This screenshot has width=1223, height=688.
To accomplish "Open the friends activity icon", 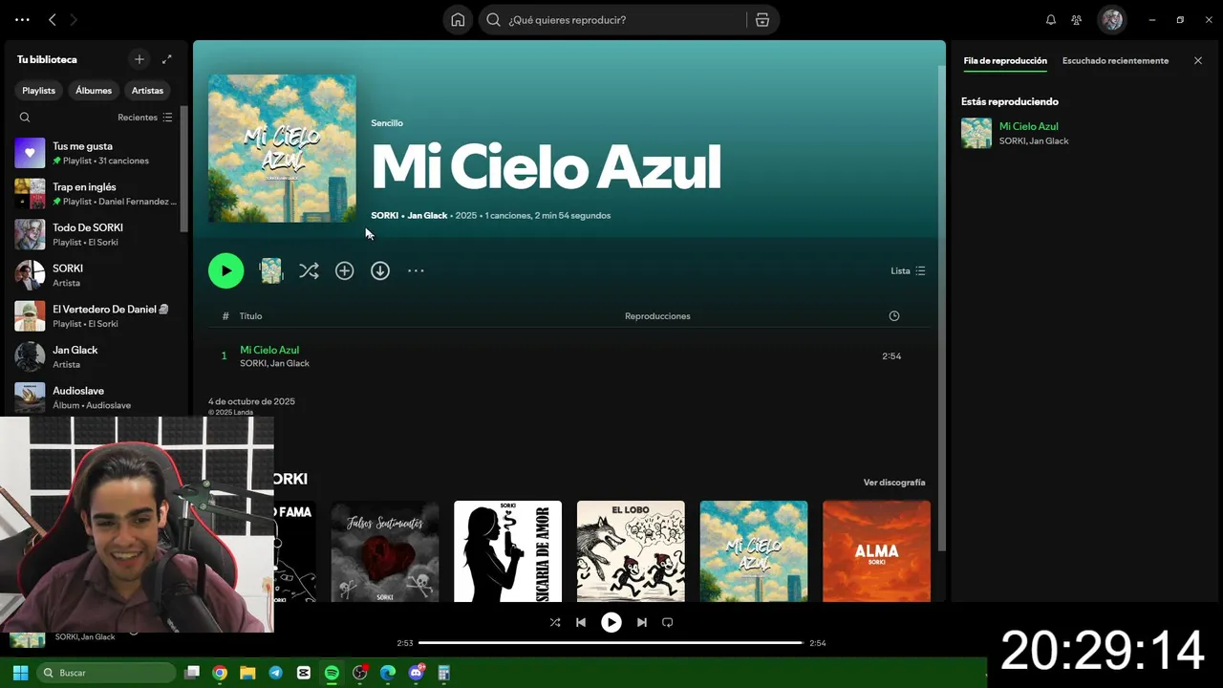I will [x=1077, y=20].
